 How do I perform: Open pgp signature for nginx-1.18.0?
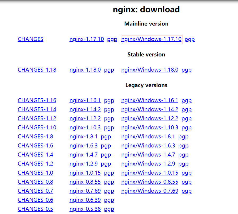pyautogui.click(x=109, y=70)
